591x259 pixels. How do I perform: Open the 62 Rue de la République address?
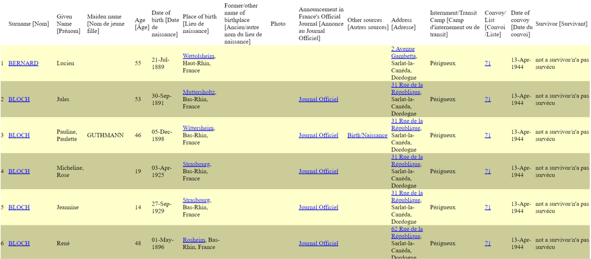pyautogui.click(x=407, y=232)
